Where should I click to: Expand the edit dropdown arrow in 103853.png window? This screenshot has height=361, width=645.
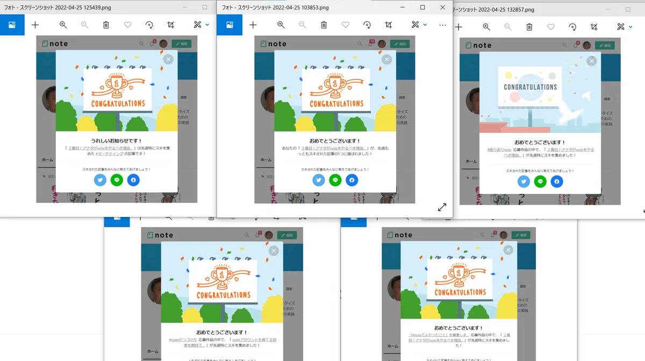(425, 25)
